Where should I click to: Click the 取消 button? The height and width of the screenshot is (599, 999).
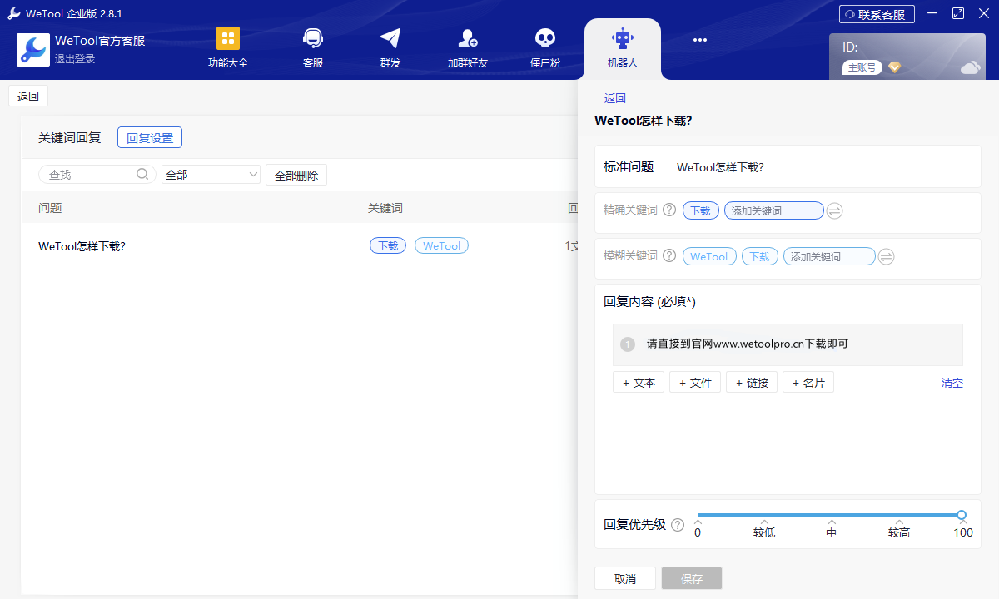(x=625, y=579)
